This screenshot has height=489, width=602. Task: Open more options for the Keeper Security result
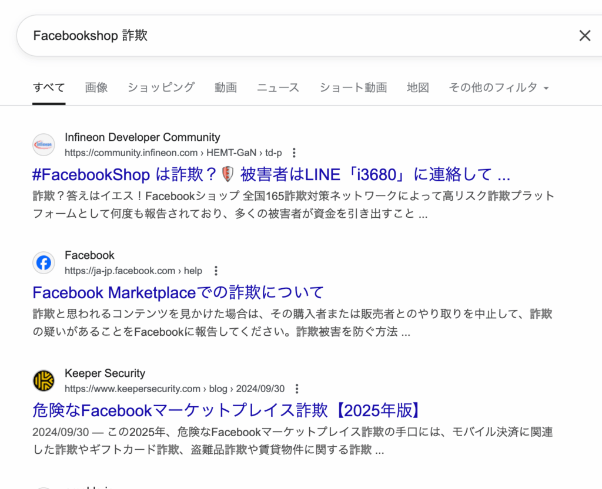click(x=297, y=389)
